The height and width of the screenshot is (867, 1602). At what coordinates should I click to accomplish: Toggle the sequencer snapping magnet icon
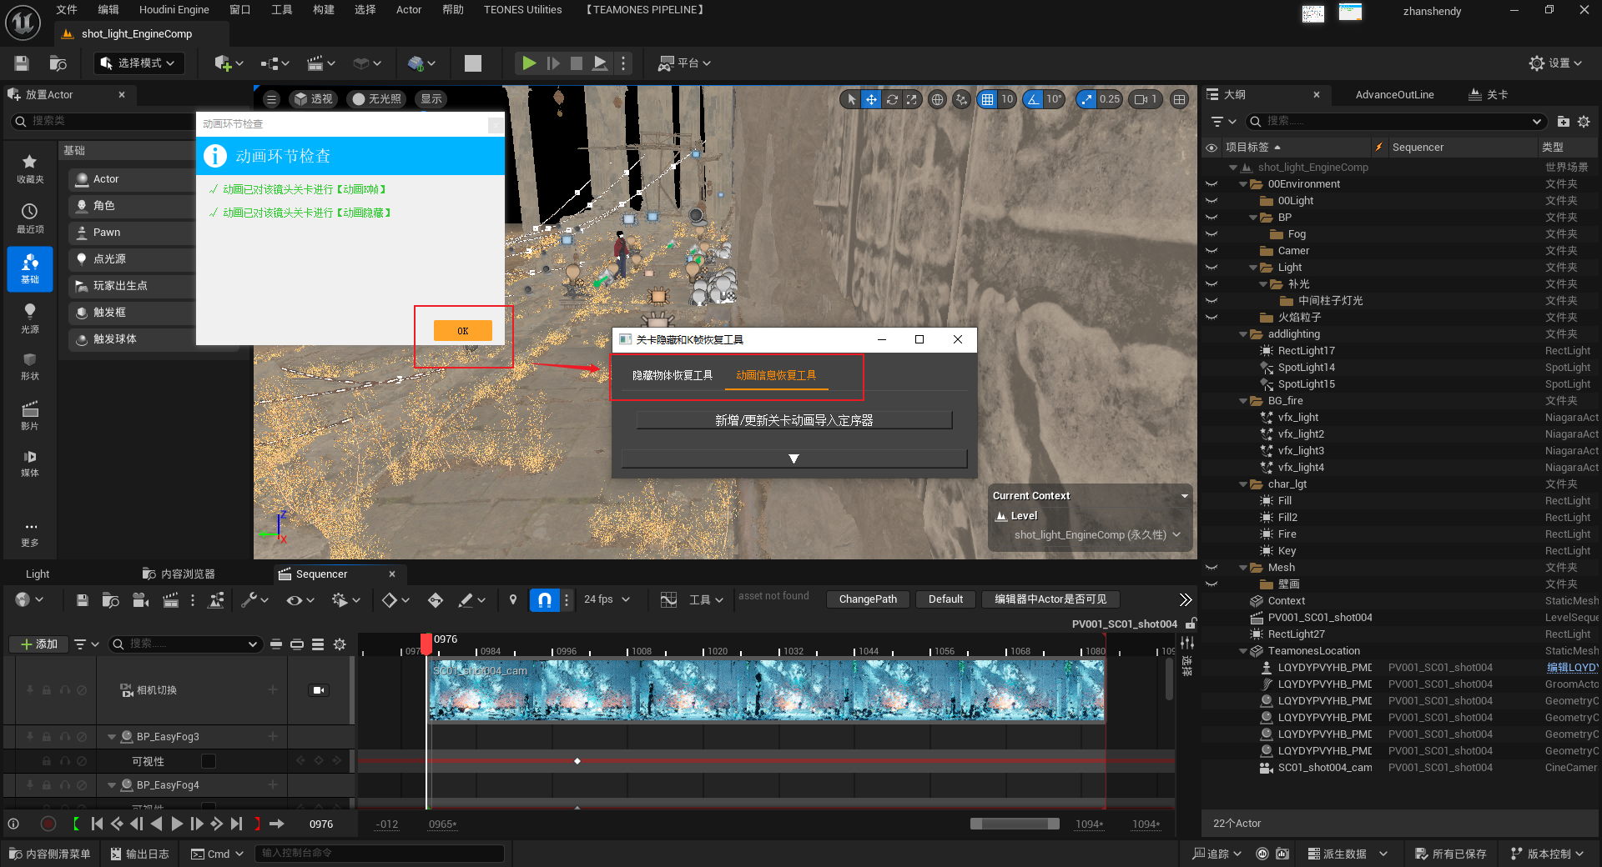click(544, 599)
